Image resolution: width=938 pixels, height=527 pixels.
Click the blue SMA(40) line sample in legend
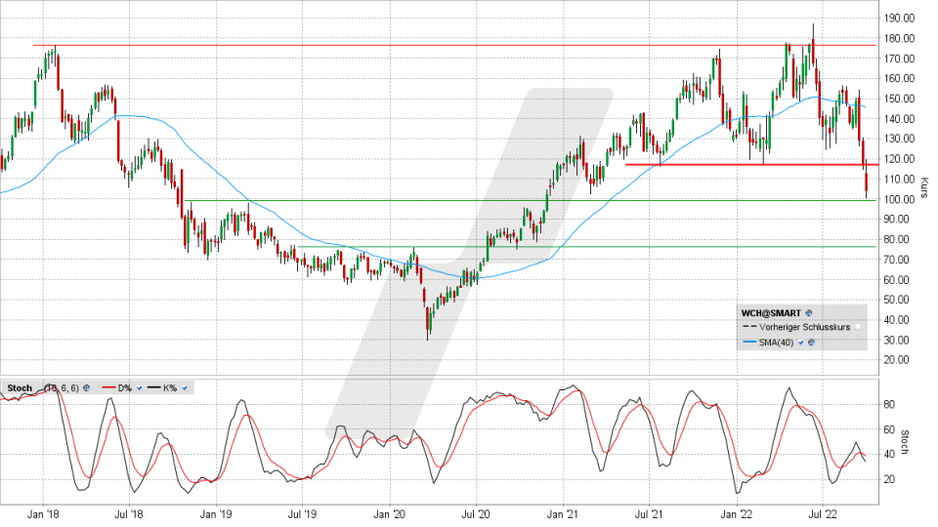tap(748, 343)
